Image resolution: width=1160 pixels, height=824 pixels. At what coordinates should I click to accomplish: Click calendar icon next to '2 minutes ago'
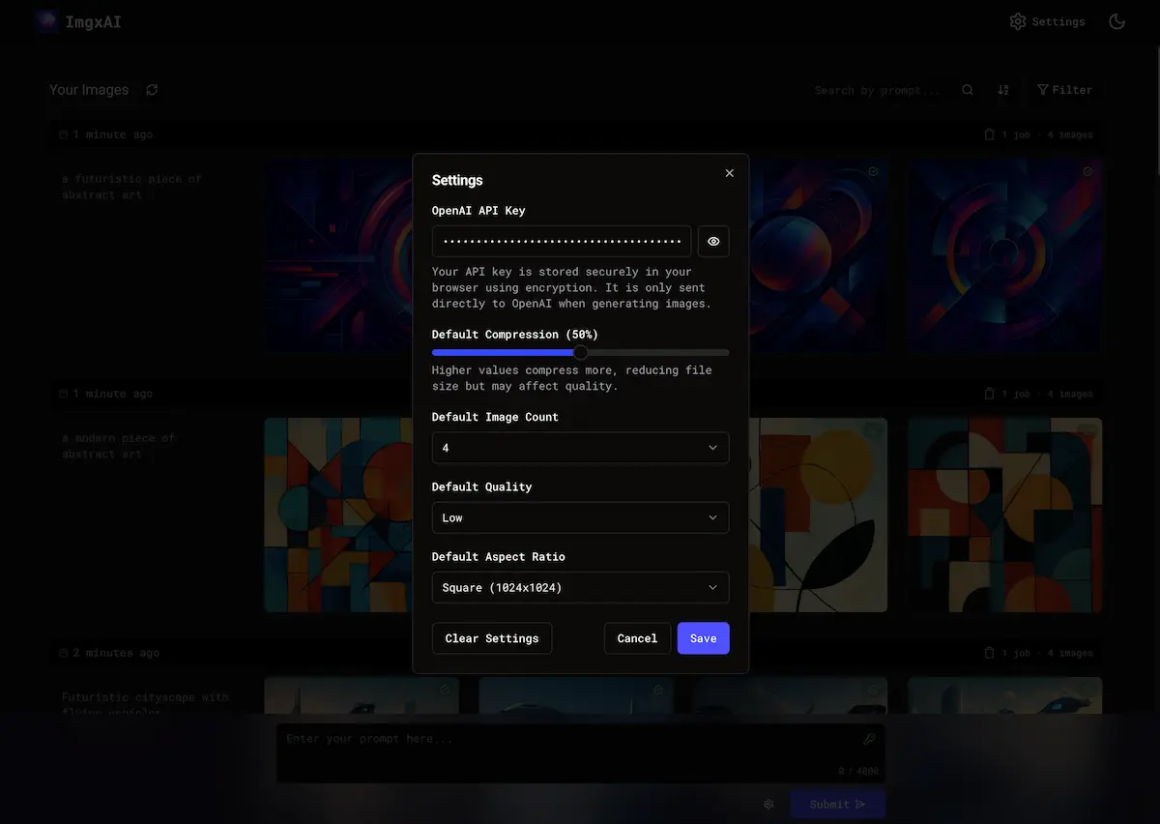coord(63,653)
